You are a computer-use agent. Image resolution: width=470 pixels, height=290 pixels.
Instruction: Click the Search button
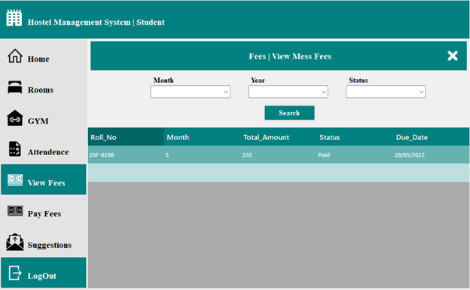[x=289, y=113]
